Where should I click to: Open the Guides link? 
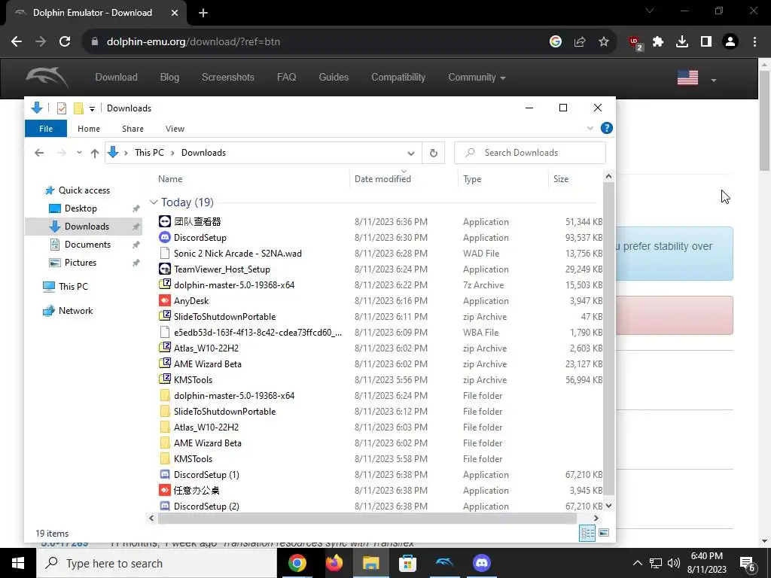tap(334, 78)
